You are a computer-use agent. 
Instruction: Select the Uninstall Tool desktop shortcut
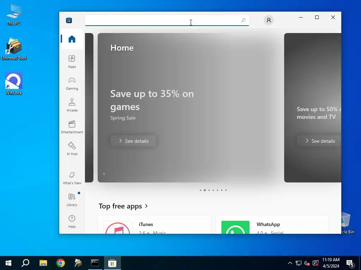[x=14, y=49]
